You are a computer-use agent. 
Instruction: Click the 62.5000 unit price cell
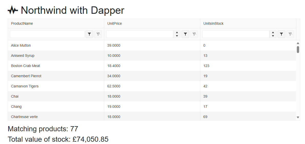coord(152,86)
